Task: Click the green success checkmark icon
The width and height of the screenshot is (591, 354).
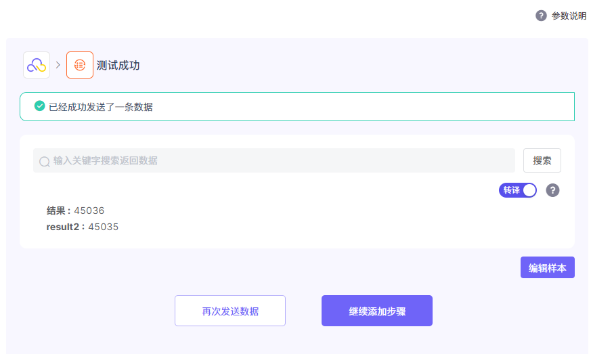Action: (39, 106)
